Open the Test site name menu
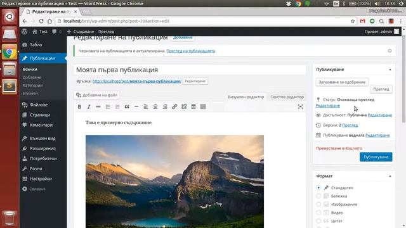This screenshot has width=406, height=228. click(x=40, y=32)
